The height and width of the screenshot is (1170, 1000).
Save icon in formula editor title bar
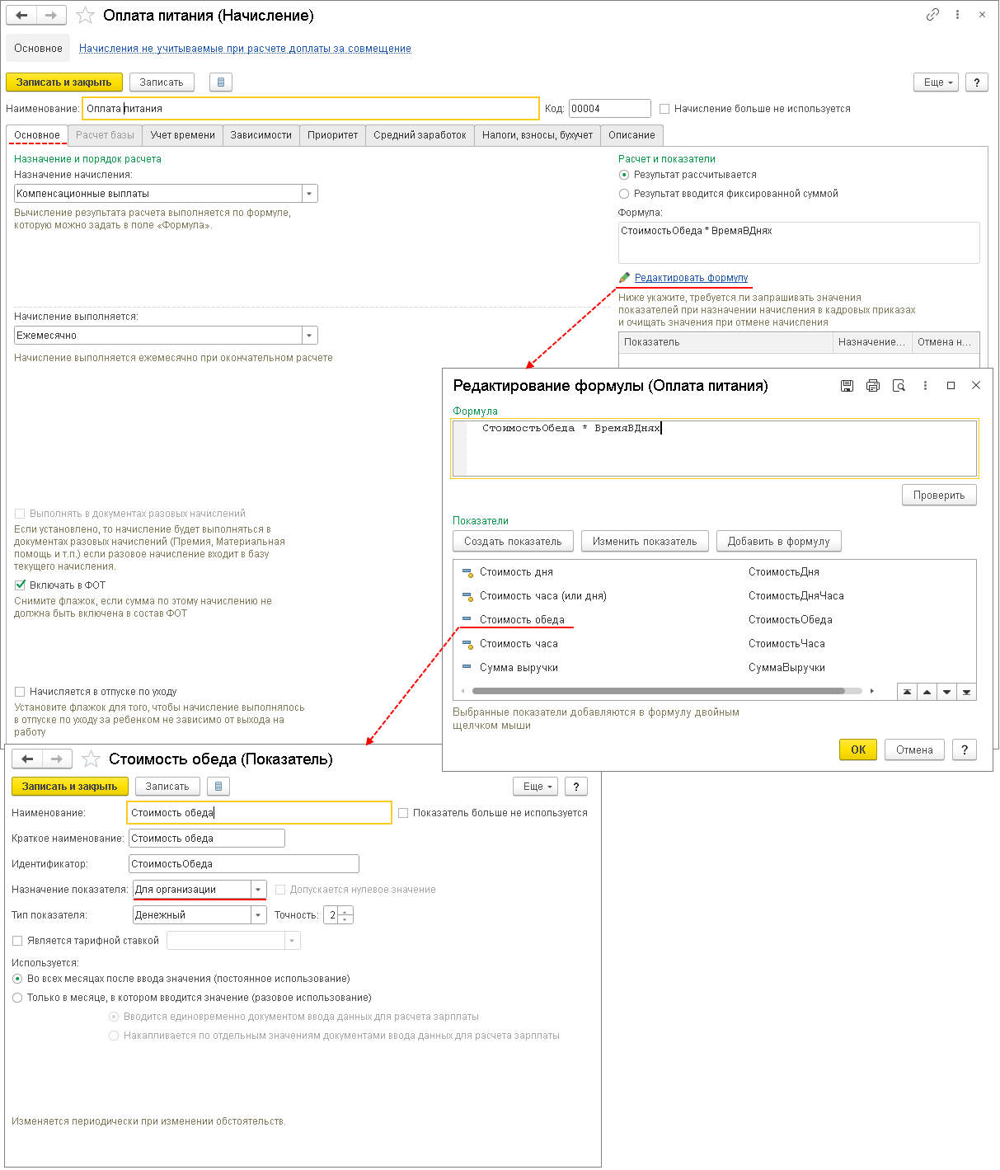click(x=847, y=386)
